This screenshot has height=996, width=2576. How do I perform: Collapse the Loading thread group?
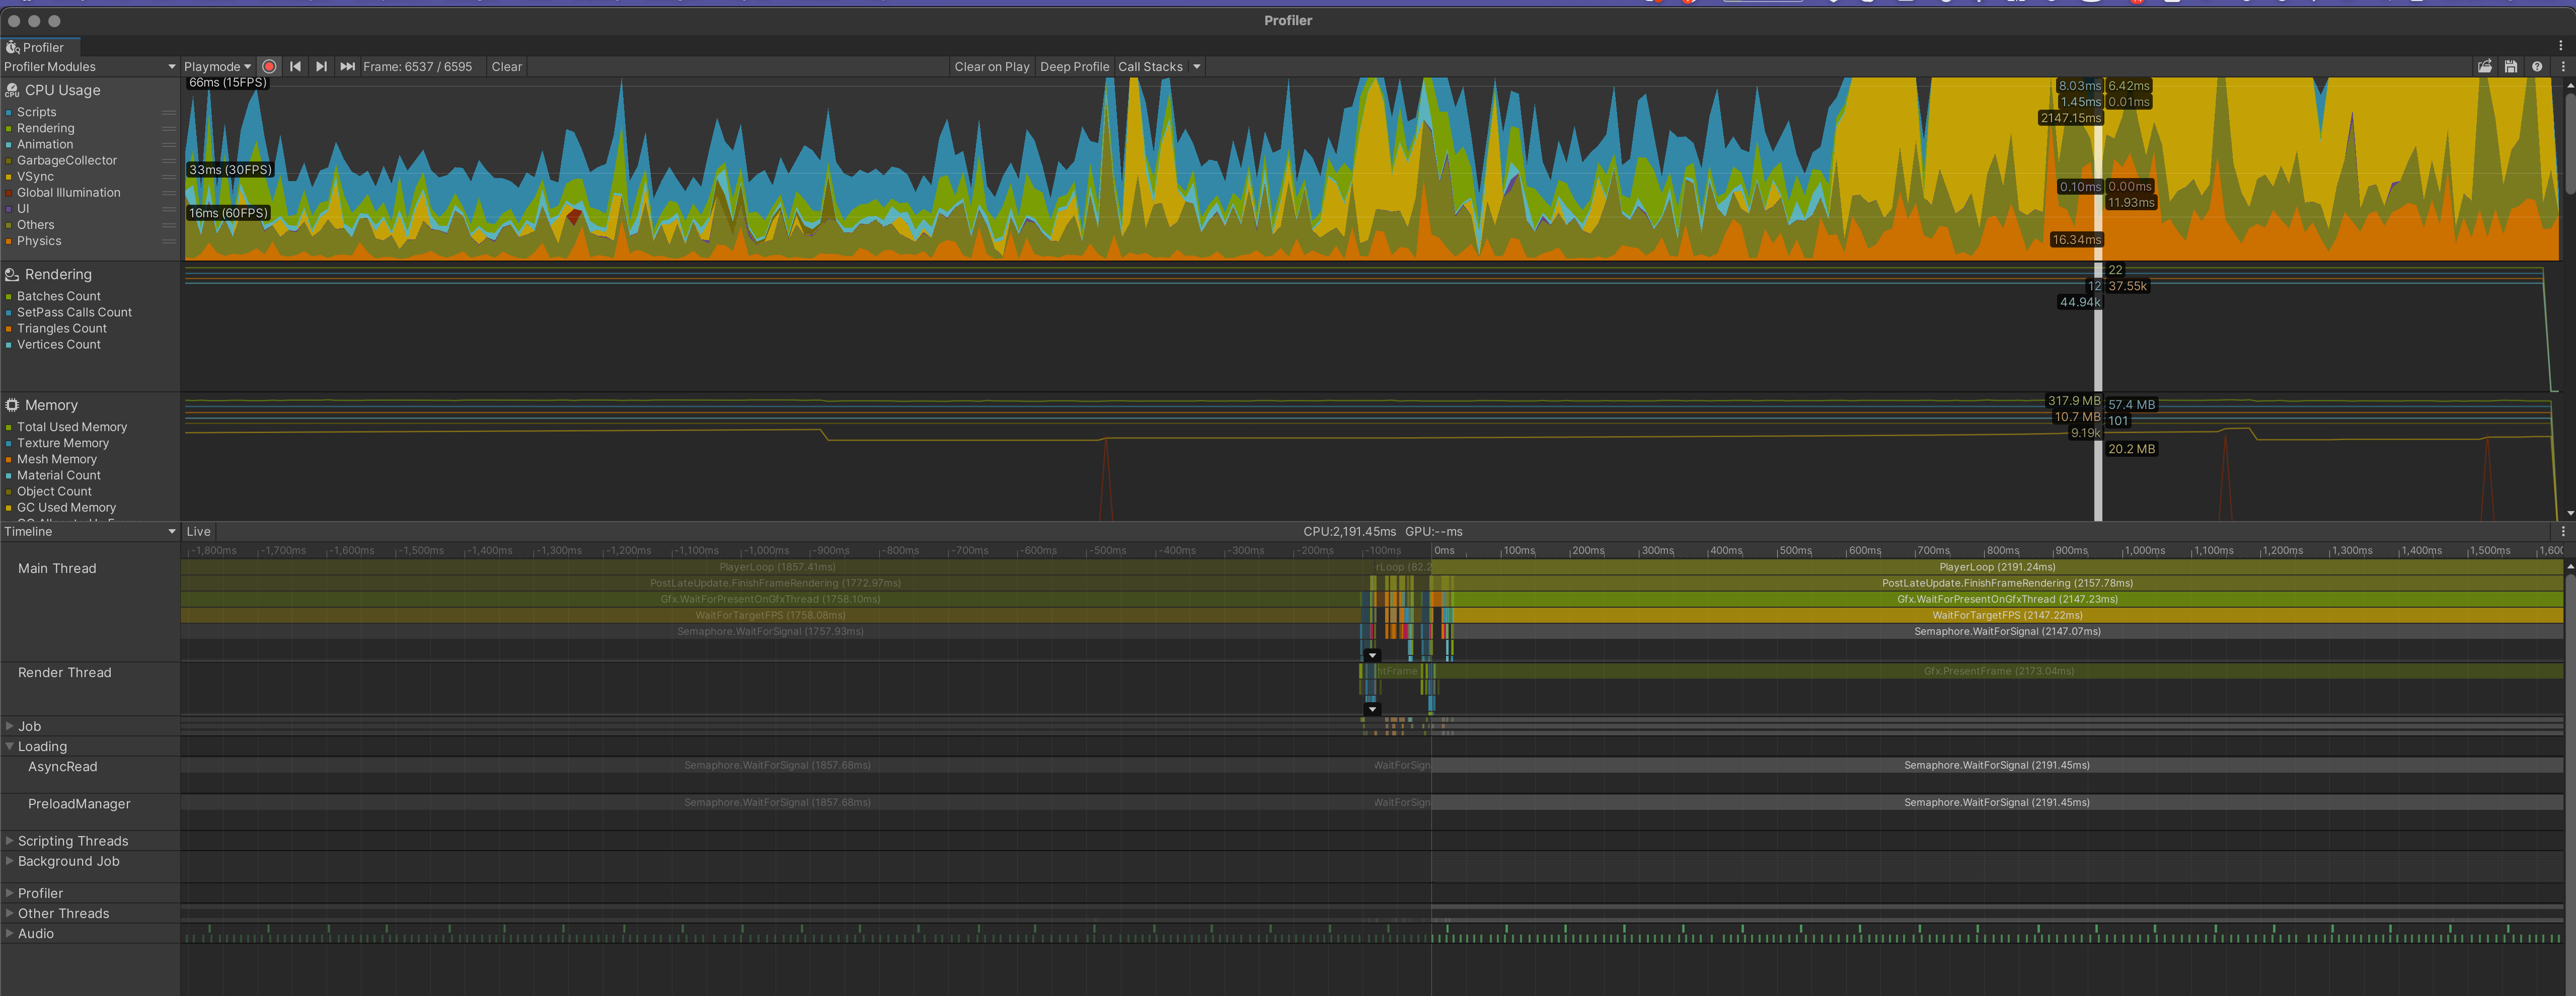(x=10, y=746)
